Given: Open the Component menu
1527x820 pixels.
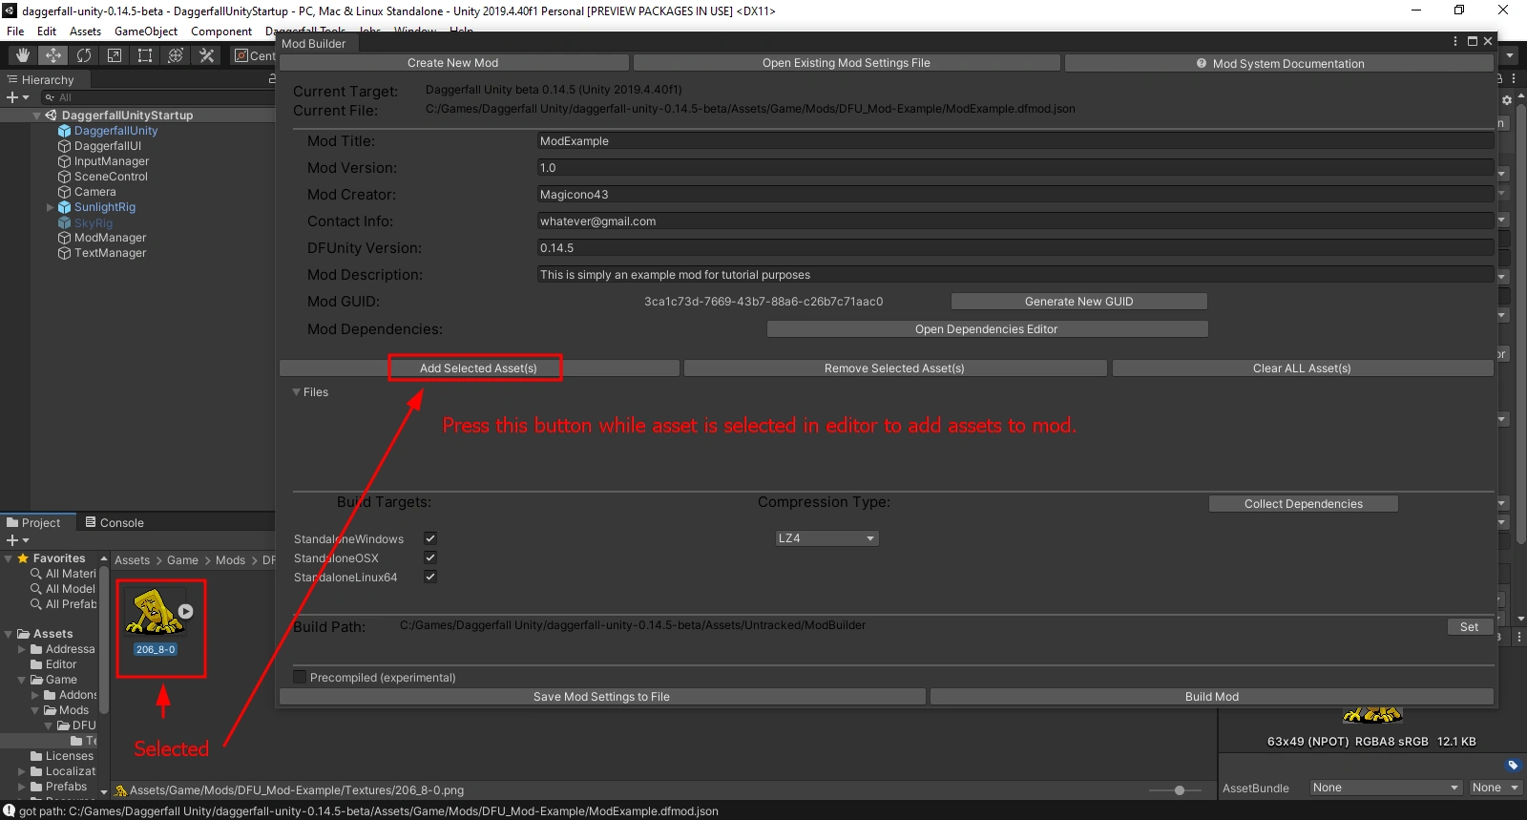Looking at the screenshot, I should tap(221, 32).
